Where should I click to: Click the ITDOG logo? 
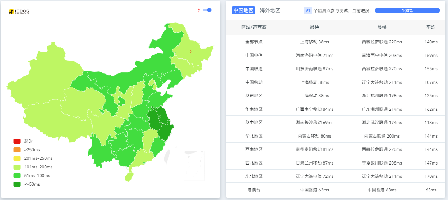pyautogui.click(x=19, y=12)
